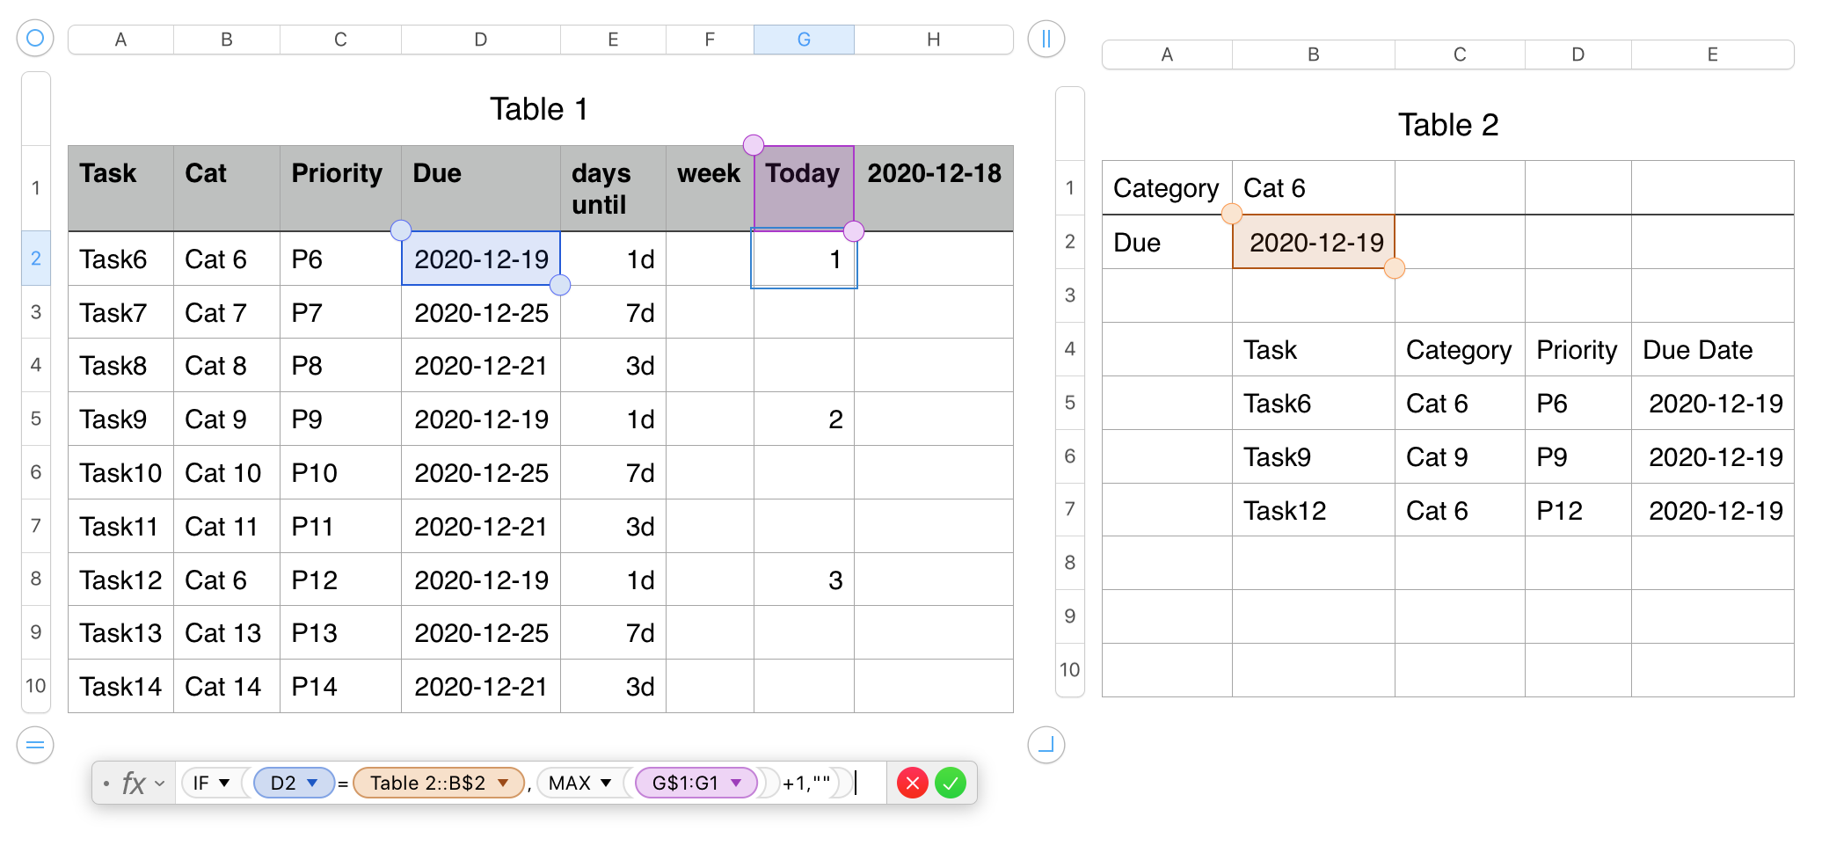This screenshot has height=853, width=1829.
Task: Click the 2020-12-19 Due cell in Table 2
Action: click(x=1314, y=242)
